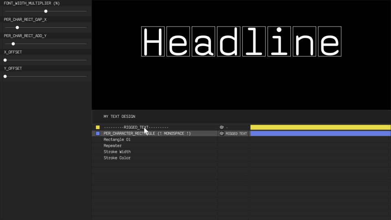Click the Y_OFFSET label

[x=13, y=68]
